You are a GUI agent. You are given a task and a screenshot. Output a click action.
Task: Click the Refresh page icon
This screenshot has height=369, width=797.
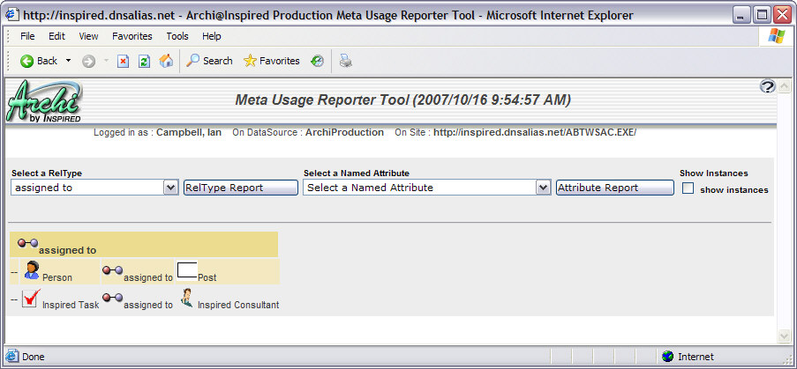(144, 61)
